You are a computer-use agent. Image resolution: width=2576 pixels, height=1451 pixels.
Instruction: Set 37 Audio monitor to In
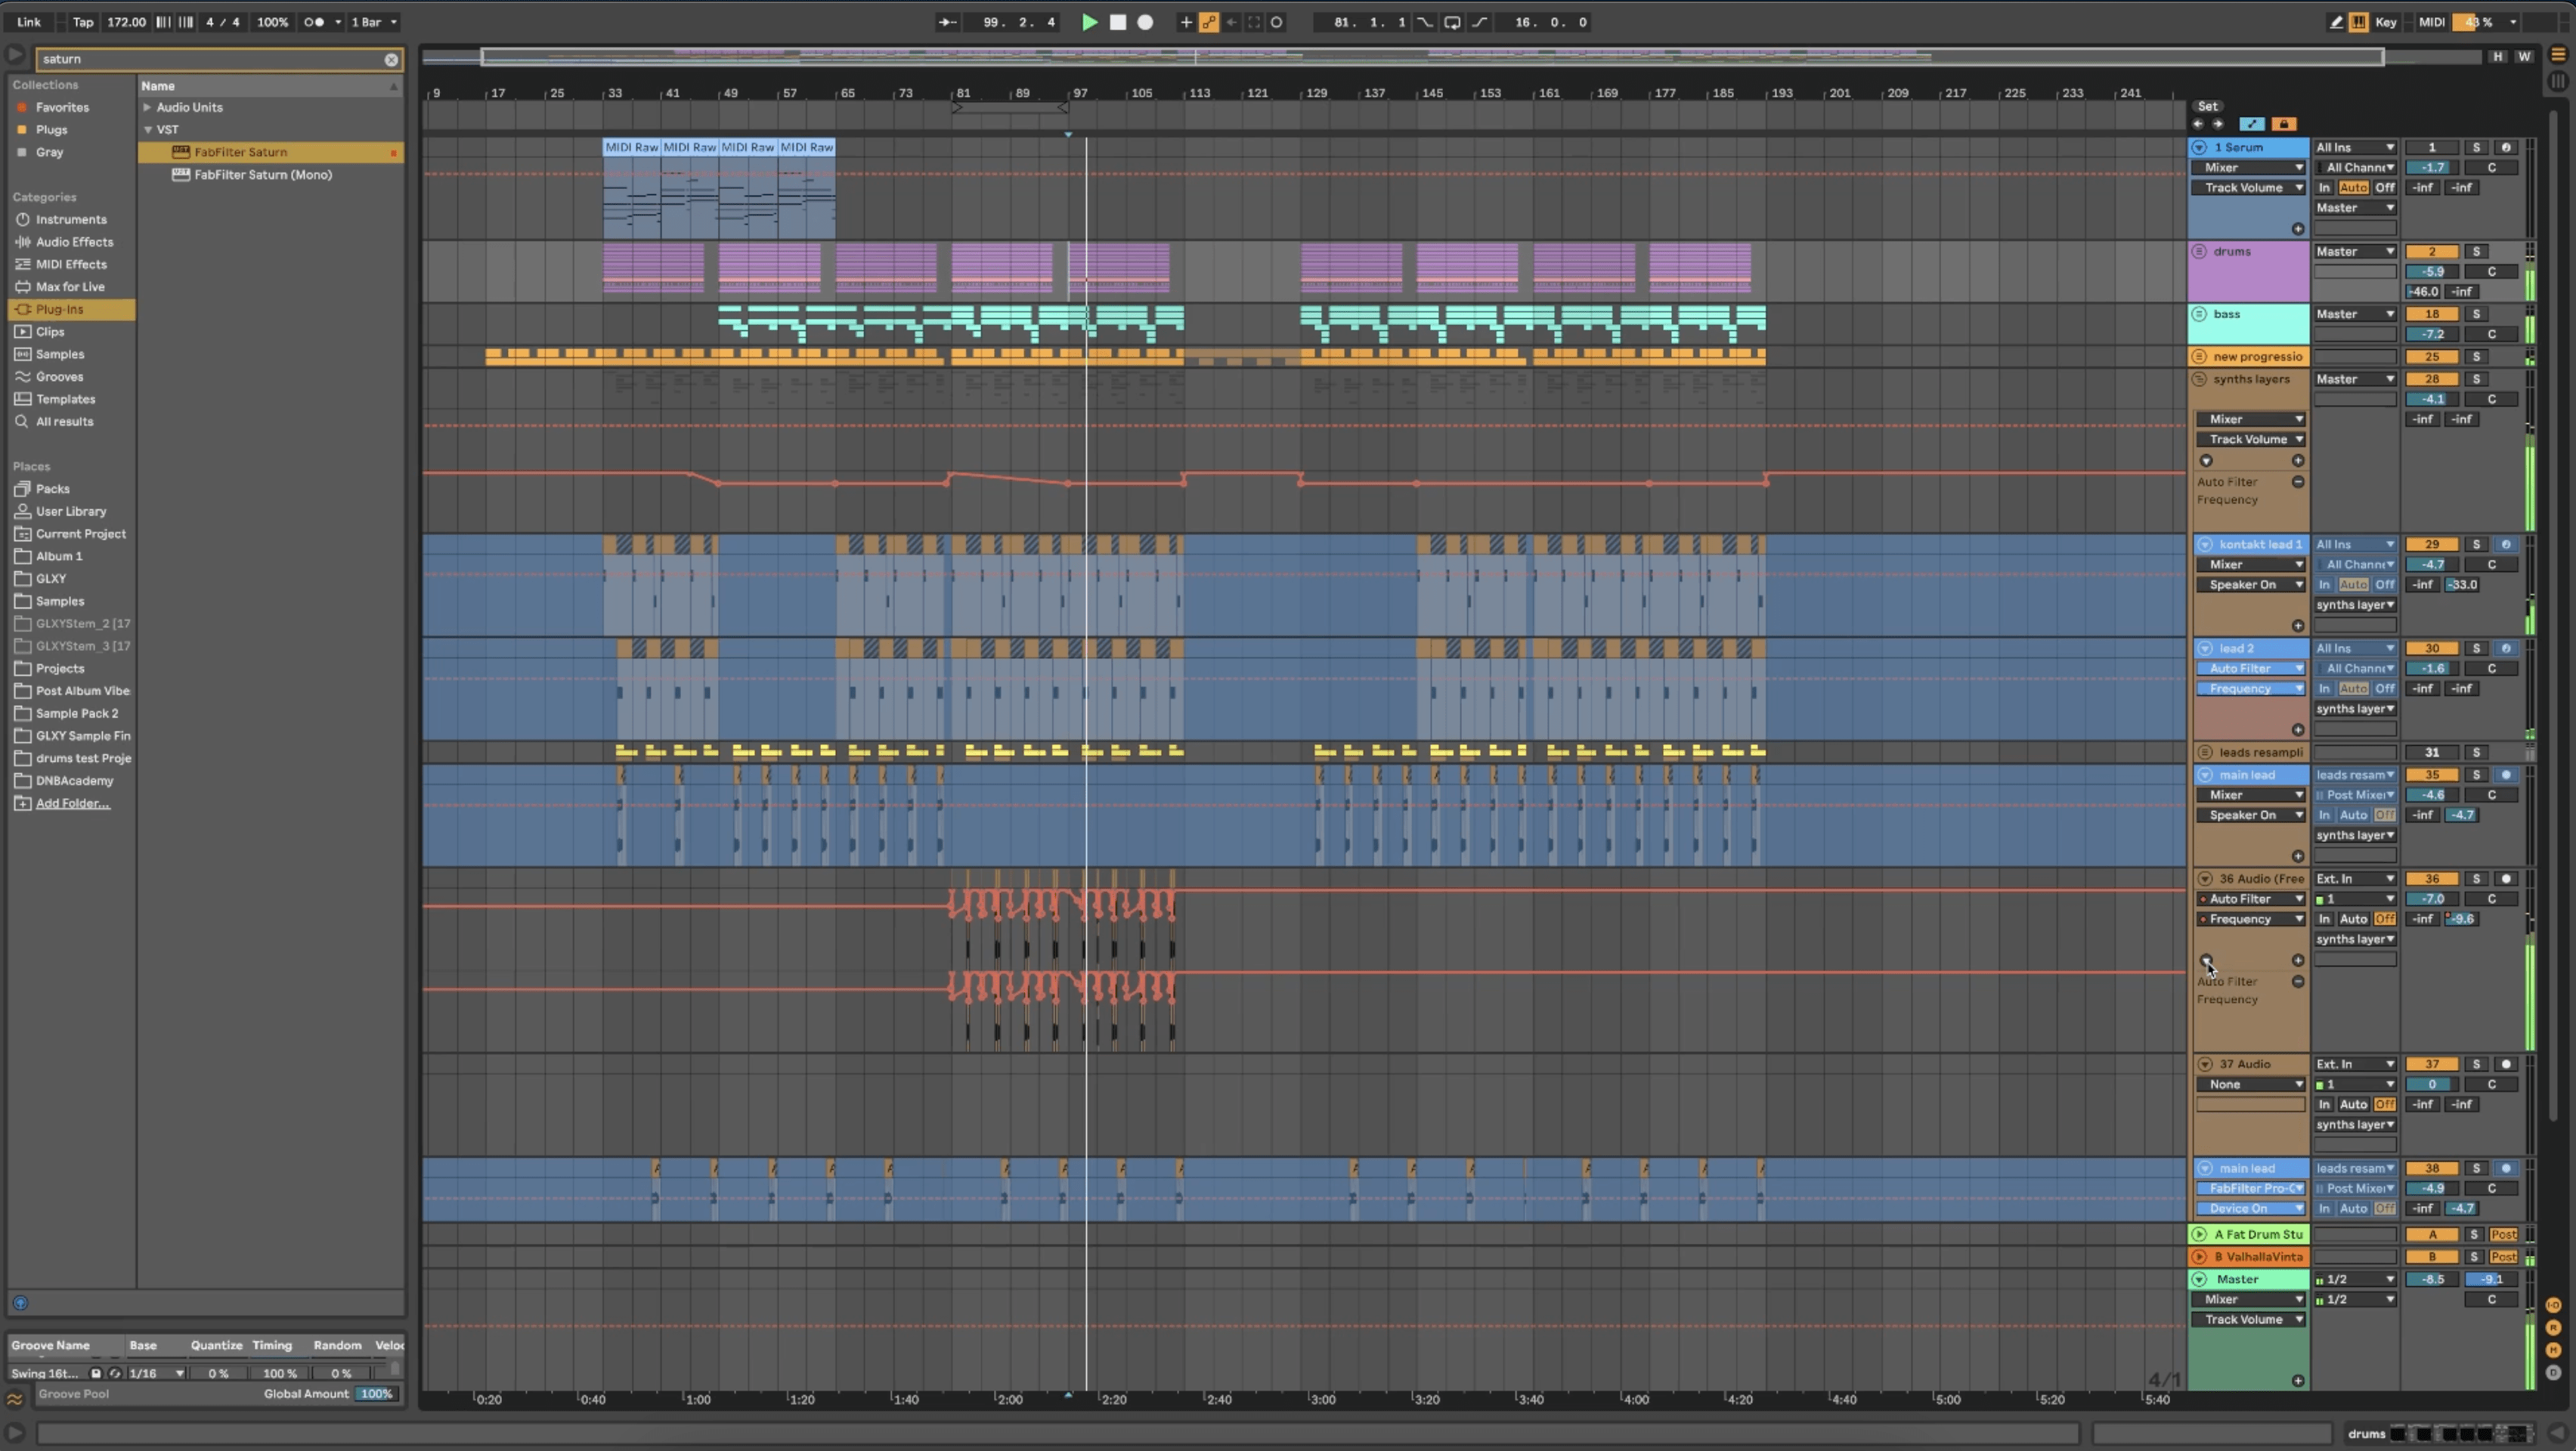point(2324,1105)
